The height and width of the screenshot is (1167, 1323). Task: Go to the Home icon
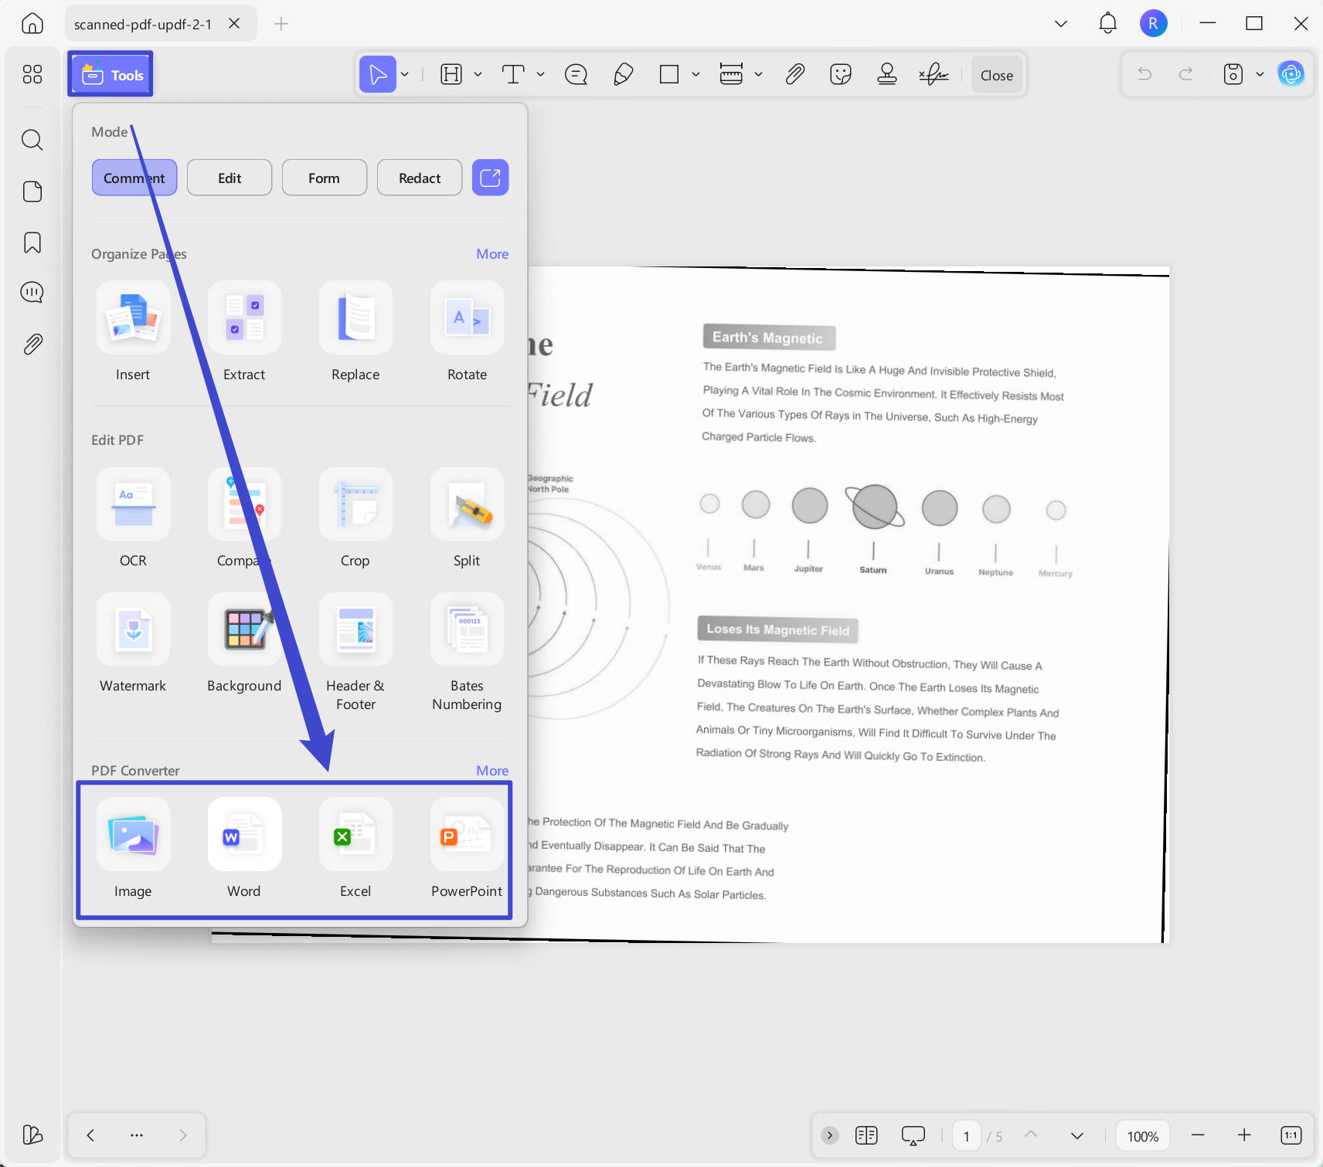pos(32,23)
